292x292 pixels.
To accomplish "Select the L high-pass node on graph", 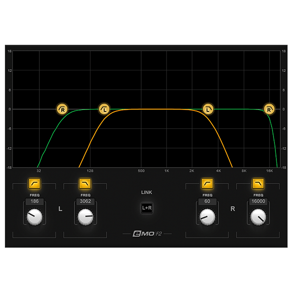I will (x=104, y=109).
